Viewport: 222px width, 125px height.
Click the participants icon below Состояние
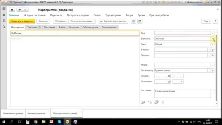coord(143,102)
